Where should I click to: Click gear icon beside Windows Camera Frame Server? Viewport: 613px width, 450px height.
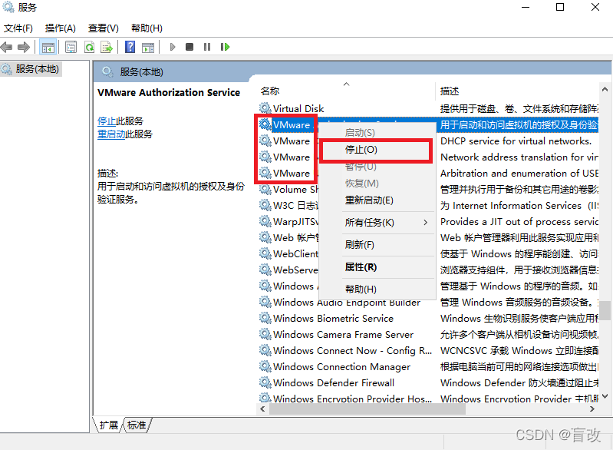point(265,334)
